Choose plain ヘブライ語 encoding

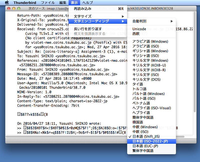(151, 113)
